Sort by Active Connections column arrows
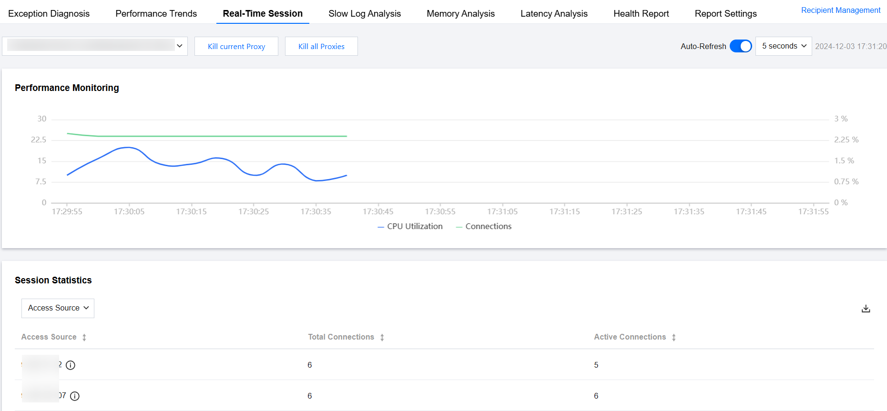The height and width of the screenshot is (411, 887). [x=673, y=337]
